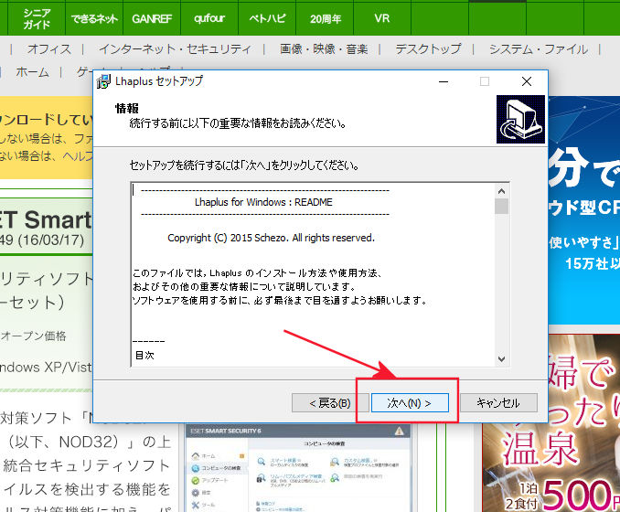Image resolution: width=620 pixels, height=512 pixels.
Task: Click the Lhaplus setup title bar icon
Action: click(103, 81)
